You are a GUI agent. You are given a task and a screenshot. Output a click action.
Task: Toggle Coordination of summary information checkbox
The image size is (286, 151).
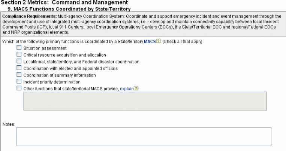pyautogui.click(x=19, y=75)
